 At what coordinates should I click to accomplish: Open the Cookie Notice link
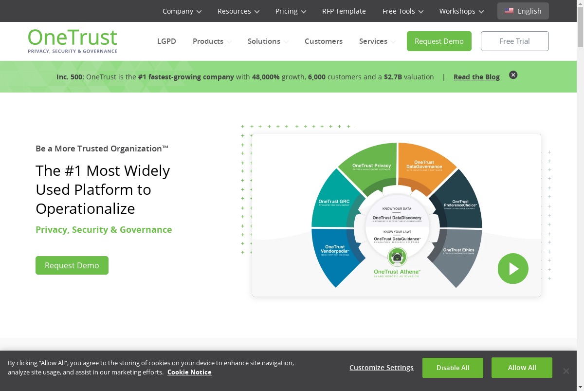pos(189,372)
